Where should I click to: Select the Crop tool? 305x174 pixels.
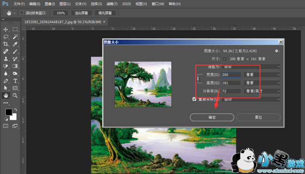tap(6, 44)
